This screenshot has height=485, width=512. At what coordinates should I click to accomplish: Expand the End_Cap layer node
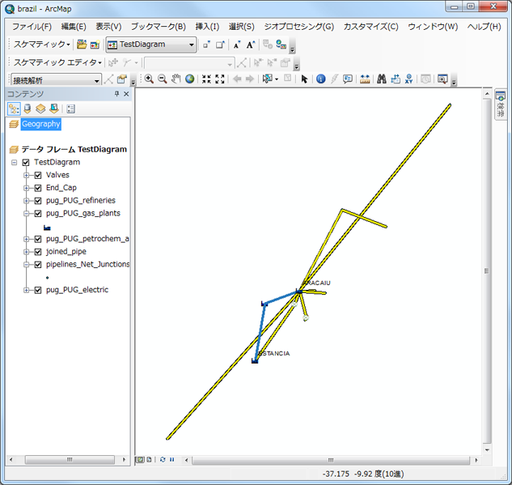[x=27, y=188]
